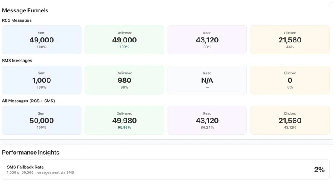Select the RCS Delivered 49,000 card

tap(124, 40)
